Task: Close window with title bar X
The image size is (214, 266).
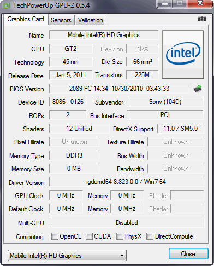Action: 200,3
